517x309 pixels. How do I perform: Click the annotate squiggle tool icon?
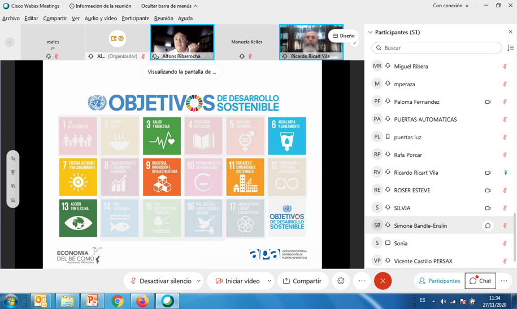coord(13,159)
